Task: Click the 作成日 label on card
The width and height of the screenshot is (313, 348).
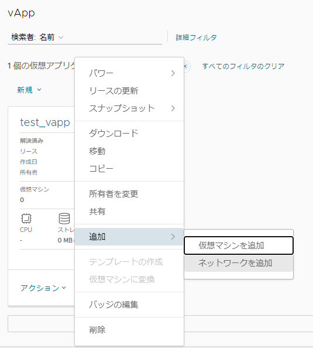Action: point(28,162)
